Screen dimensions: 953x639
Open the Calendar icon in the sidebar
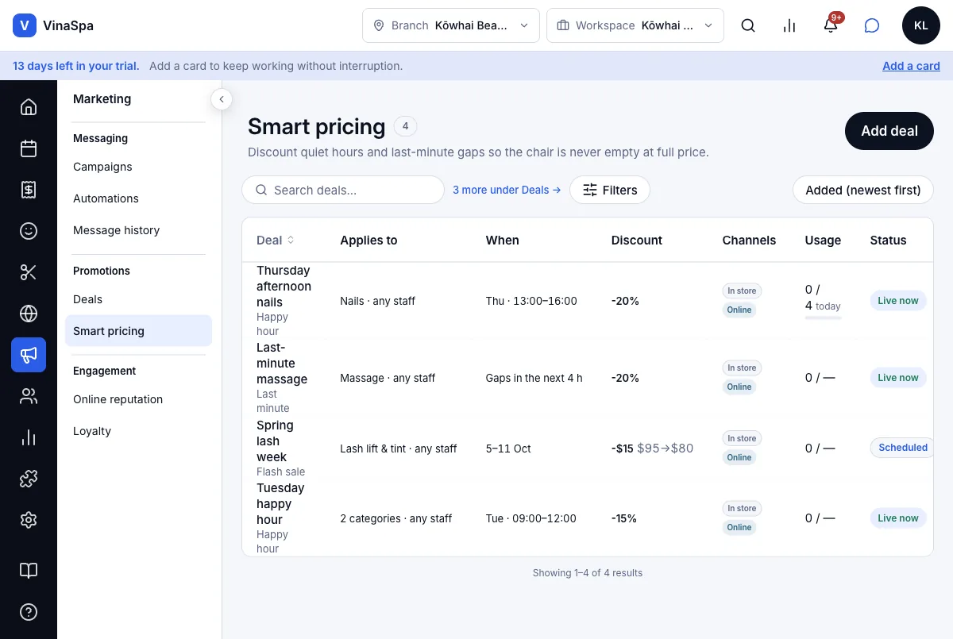pos(29,148)
